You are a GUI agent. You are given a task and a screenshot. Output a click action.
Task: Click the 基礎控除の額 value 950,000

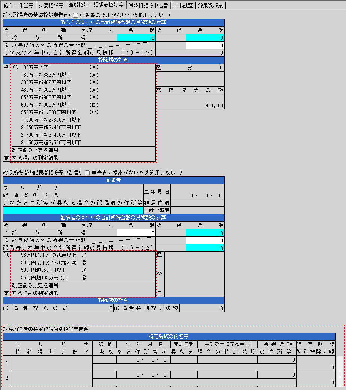pyautogui.click(x=215, y=106)
